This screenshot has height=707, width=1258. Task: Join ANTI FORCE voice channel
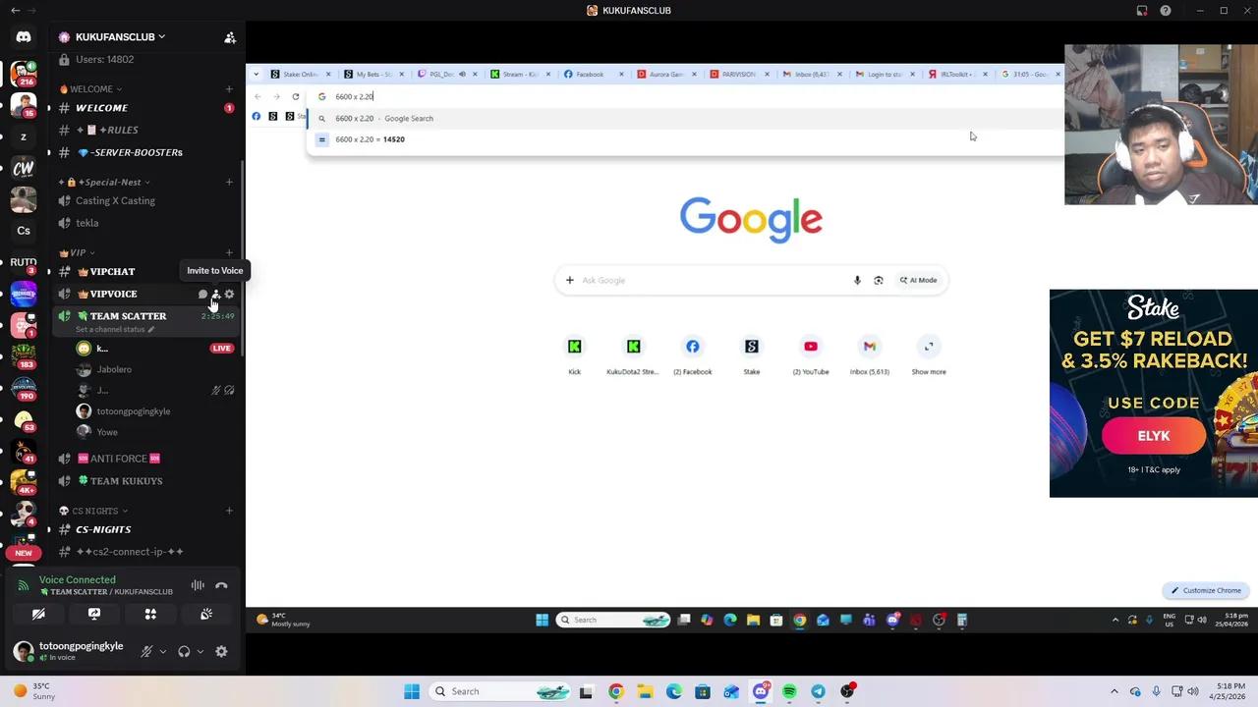[x=144, y=459]
